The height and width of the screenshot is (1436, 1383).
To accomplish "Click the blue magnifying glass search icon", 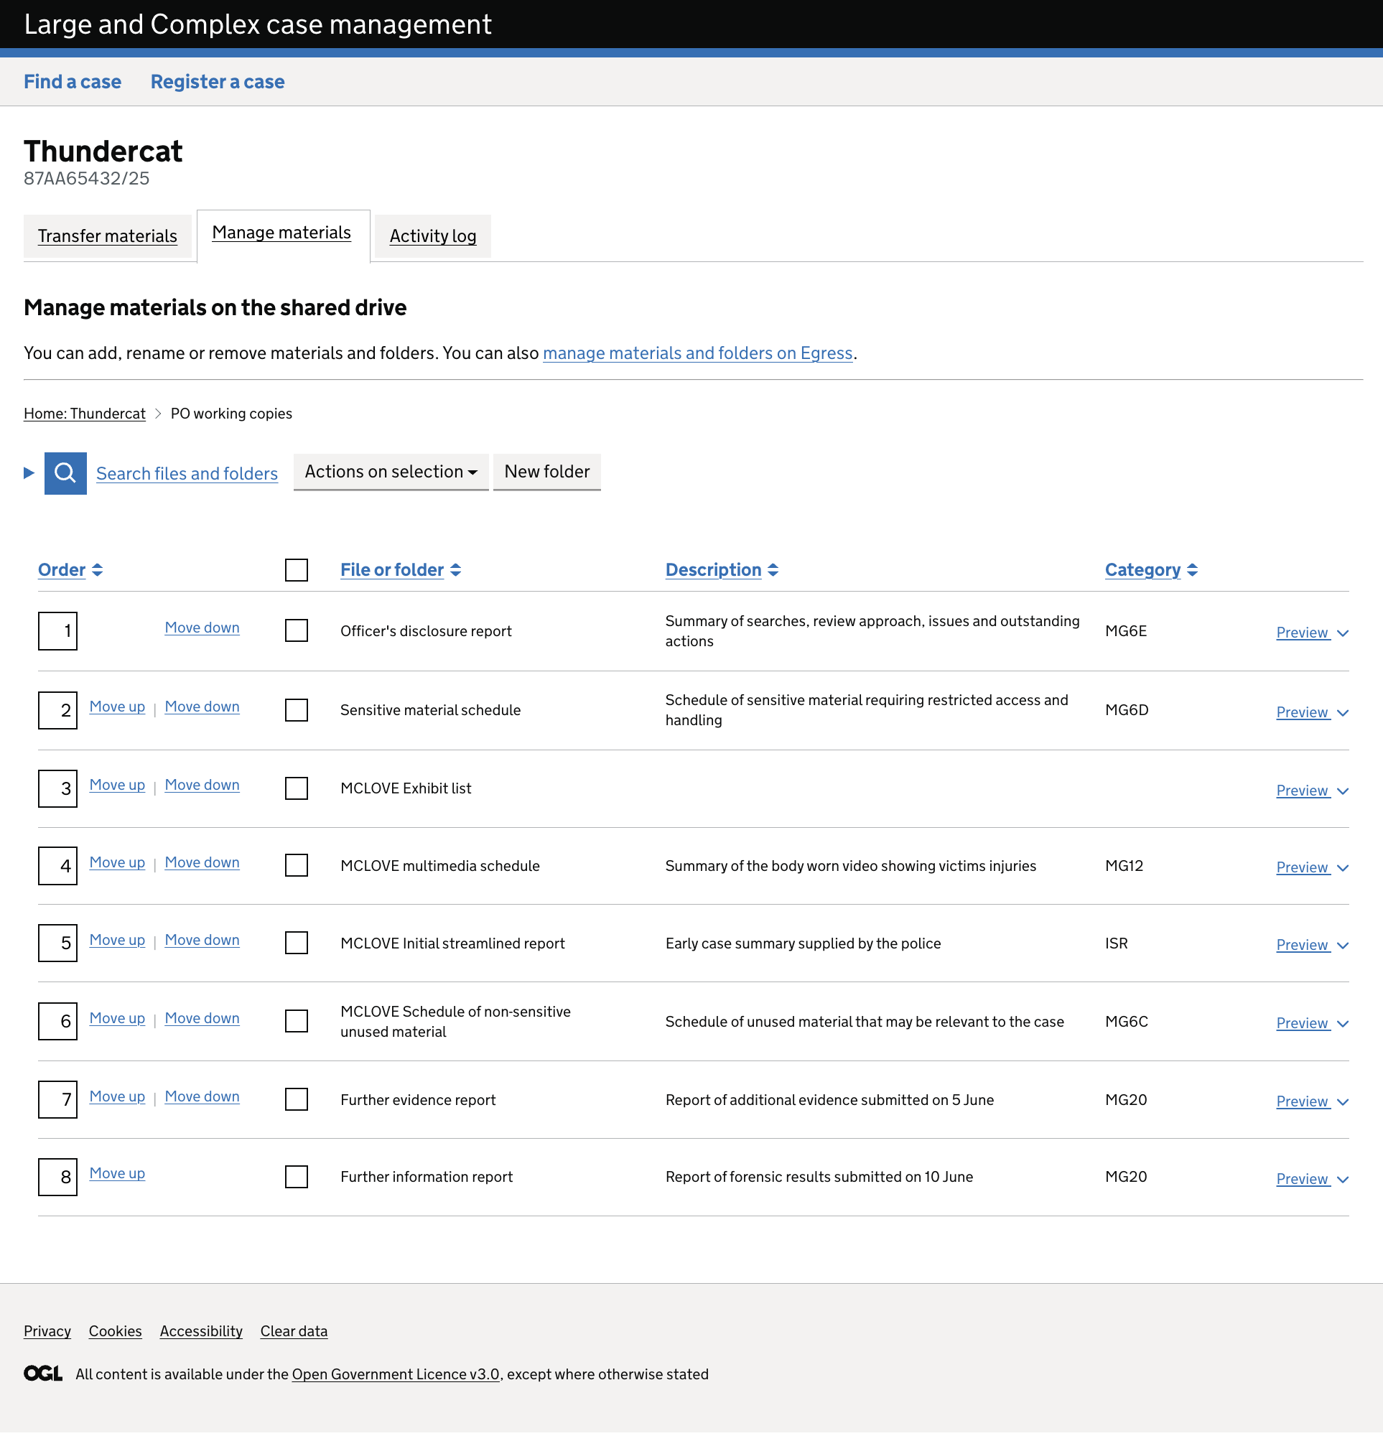I will click(x=65, y=473).
